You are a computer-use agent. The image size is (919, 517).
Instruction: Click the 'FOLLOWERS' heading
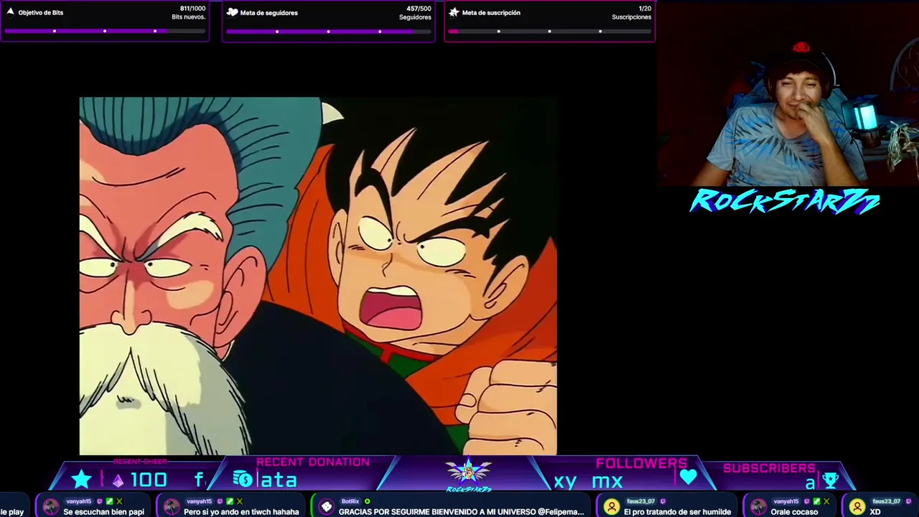(x=641, y=464)
